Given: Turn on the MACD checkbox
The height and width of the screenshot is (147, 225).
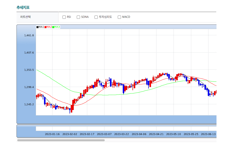Looking at the screenshot, I should tap(119, 17).
